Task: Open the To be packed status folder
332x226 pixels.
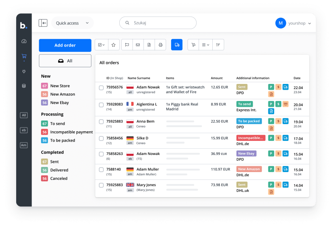Action: coord(58,140)
